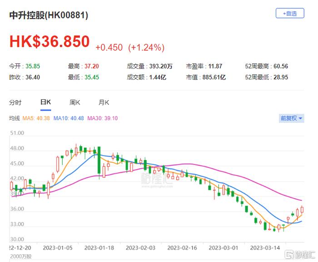Click the 2023-02-16 date axis label

click(182, 248)
